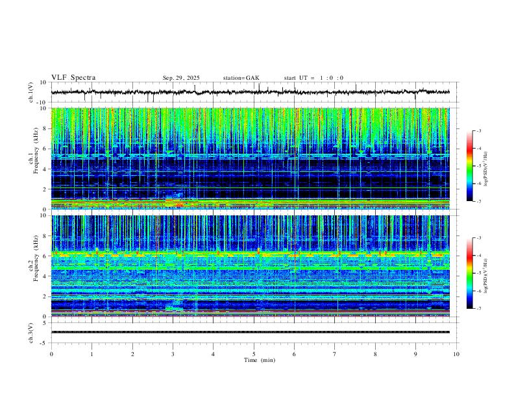Click the "-7" tick on upper colorbar

coord(479,202)
